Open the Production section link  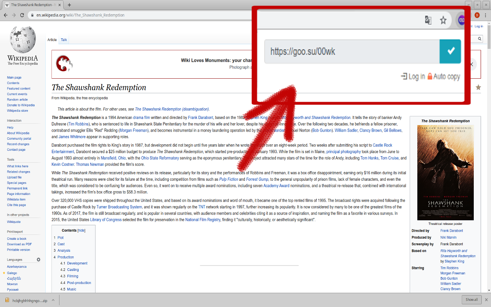pos(66,257)
